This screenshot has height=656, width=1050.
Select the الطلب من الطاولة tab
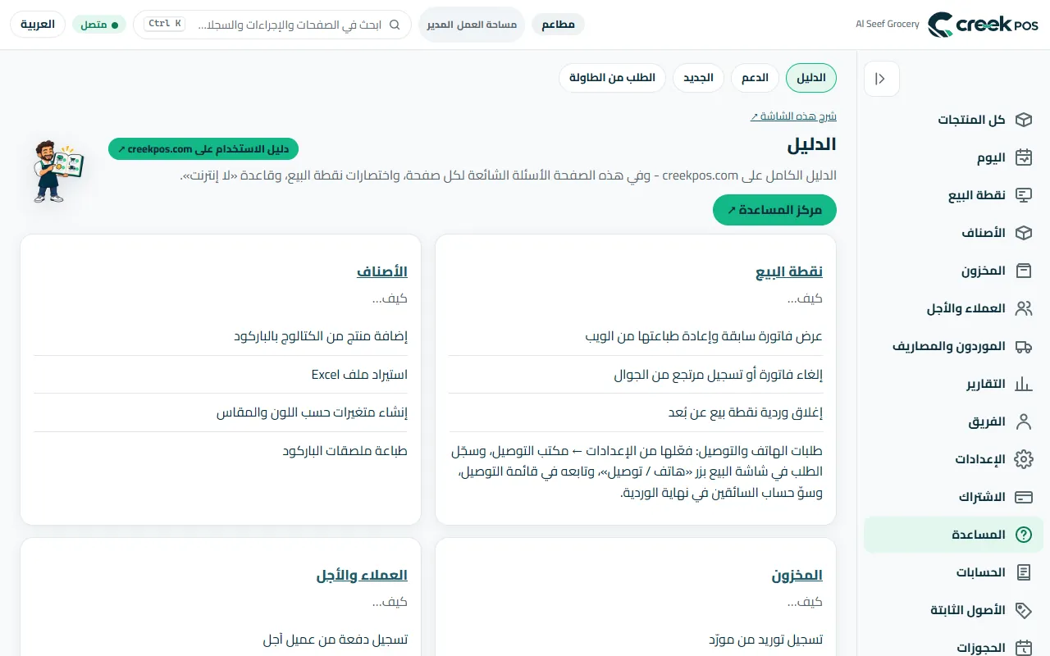point(612,78)
